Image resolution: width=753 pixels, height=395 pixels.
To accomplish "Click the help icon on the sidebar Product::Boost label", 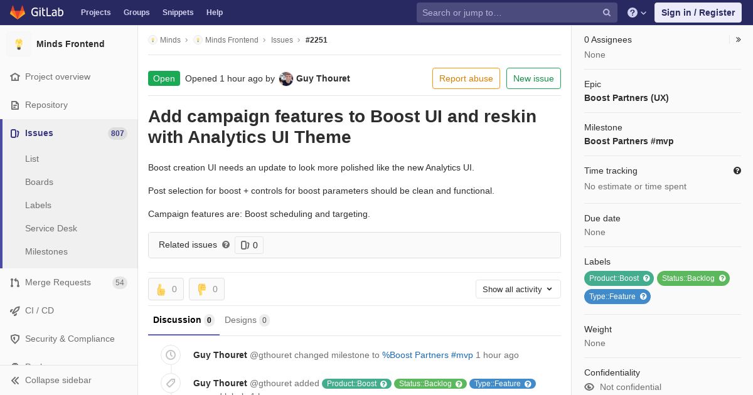I will pyautogui.click(x=646, y=278).
